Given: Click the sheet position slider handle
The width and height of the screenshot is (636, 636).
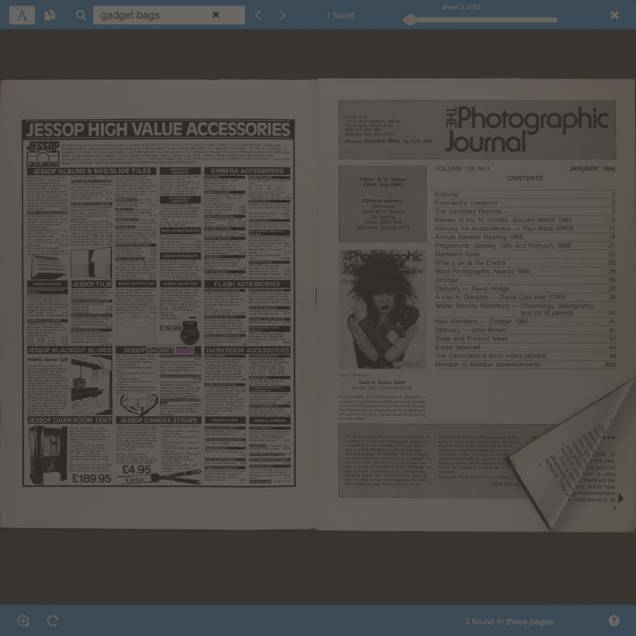Looking at the screenshot, I should [x=410, y=20].
